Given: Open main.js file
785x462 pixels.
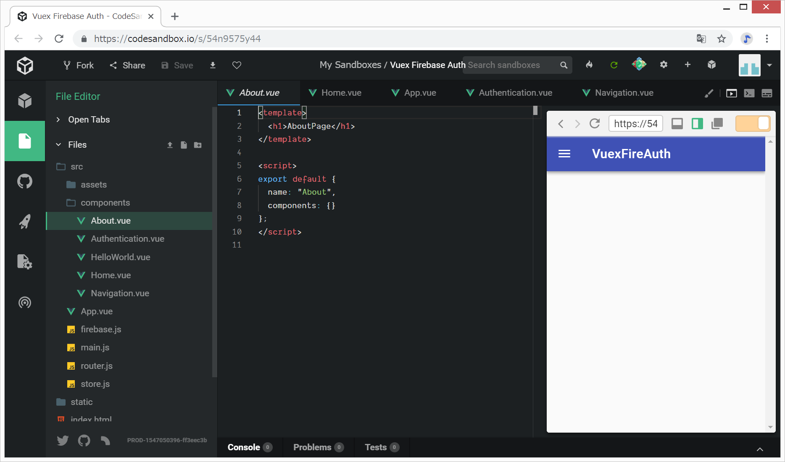Looking at the screenshot, I should click(129, 347).
